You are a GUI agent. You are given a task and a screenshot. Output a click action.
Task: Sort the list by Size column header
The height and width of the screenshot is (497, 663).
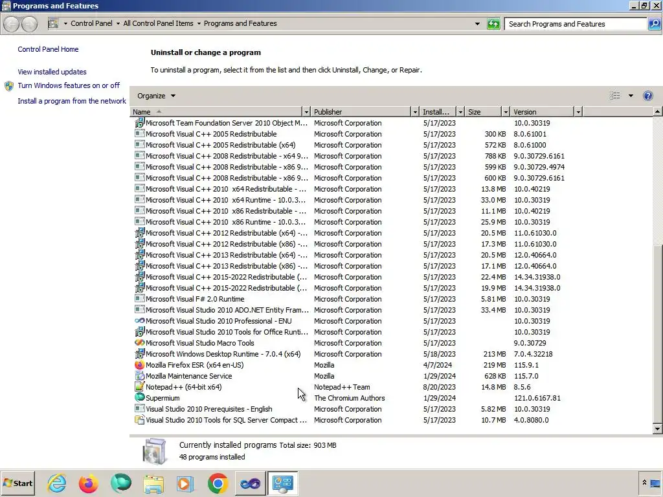point(483,112)
